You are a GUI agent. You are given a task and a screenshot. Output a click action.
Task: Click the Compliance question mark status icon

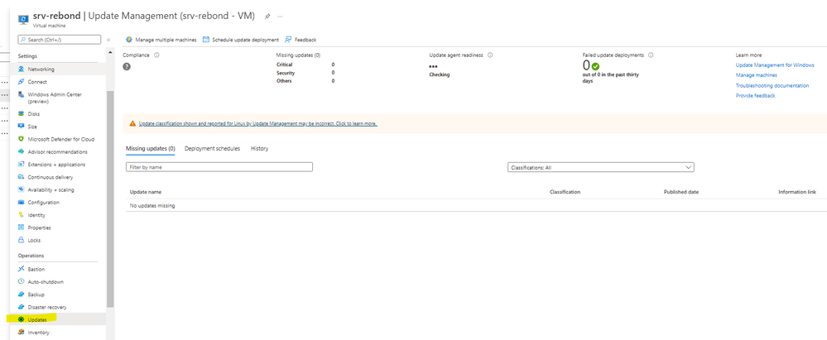pyautogui.click(x=127, y=66)
